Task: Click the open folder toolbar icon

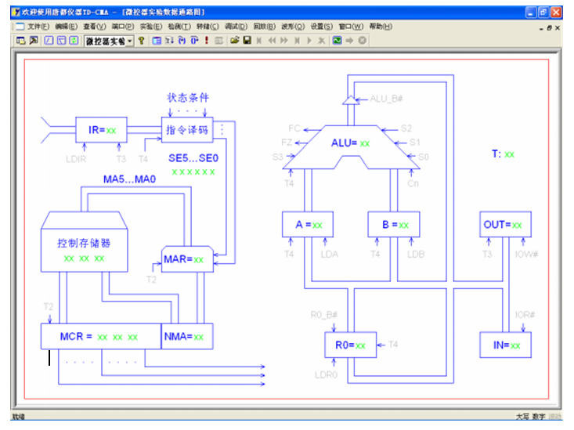Action: tap(234, 41)
